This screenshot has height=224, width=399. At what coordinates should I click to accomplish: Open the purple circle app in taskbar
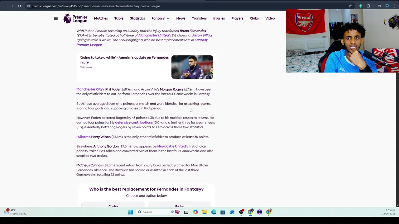coord(259,212)
